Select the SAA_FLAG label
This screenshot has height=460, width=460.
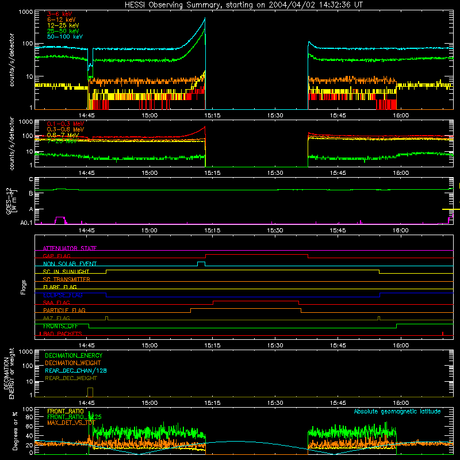tap(56, 302)
